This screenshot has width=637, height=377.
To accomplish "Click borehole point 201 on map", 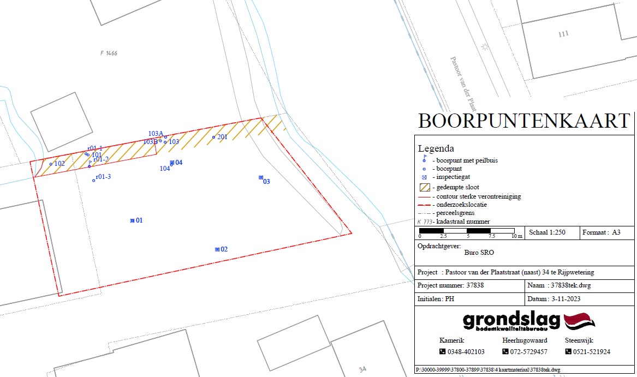I will (x=214, y=137).
